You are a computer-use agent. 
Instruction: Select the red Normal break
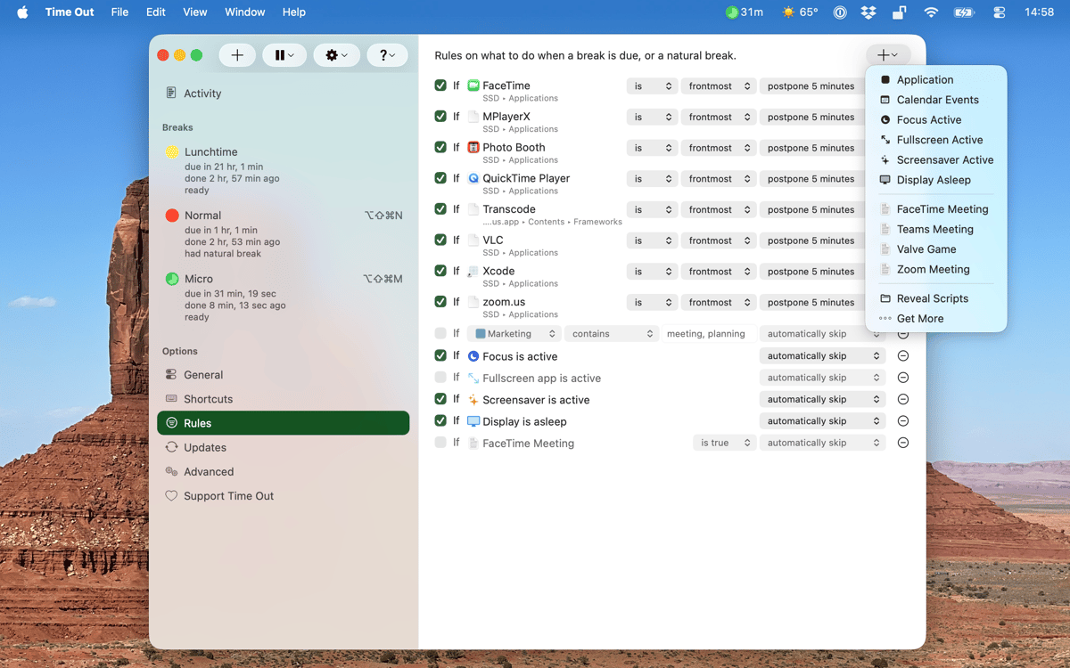click(202, 216)
